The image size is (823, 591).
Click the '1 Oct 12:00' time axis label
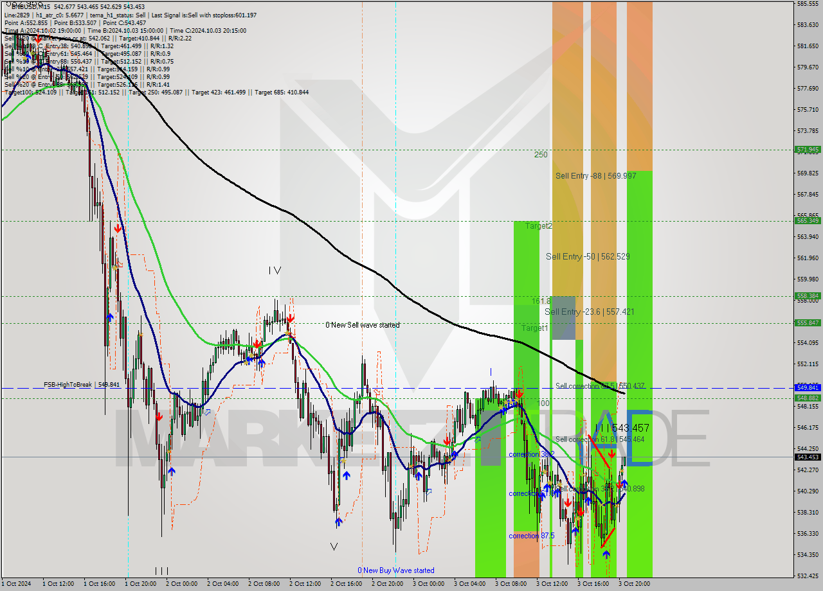click(x=59, y=584)
